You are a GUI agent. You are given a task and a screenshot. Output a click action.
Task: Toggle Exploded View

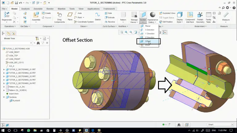coord(167,14)
